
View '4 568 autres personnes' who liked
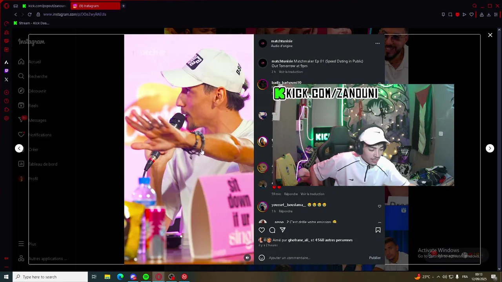click(334, 240)
